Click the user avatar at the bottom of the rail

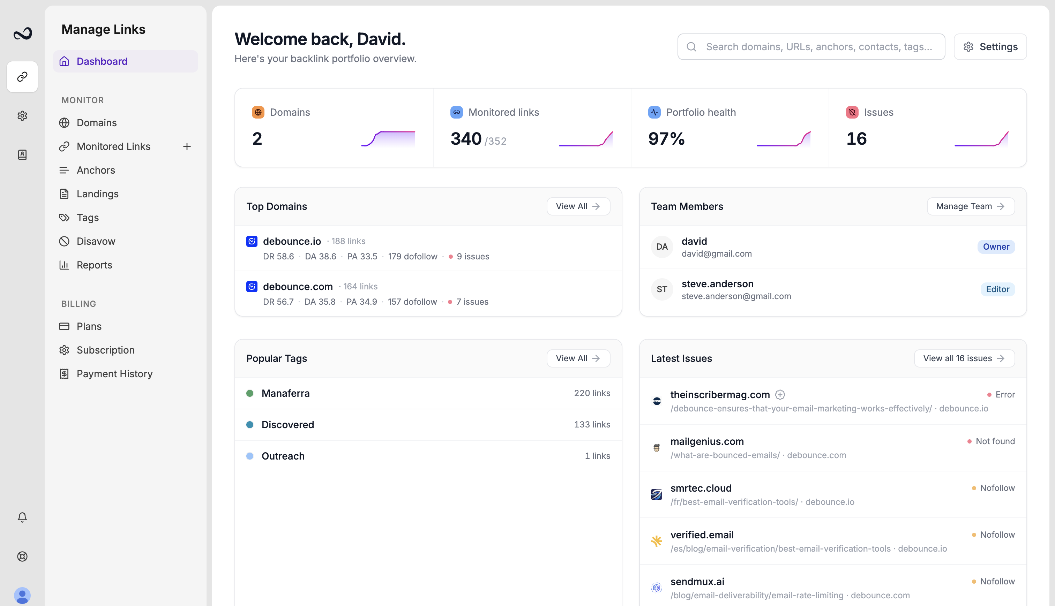pos(22,596)
